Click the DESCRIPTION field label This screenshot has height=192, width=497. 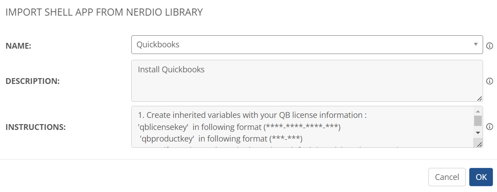[x=32, y=81]
